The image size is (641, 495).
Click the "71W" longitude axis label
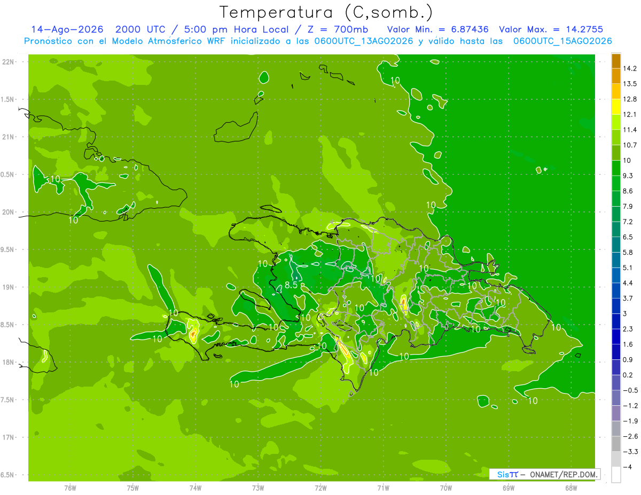point(383,488)
